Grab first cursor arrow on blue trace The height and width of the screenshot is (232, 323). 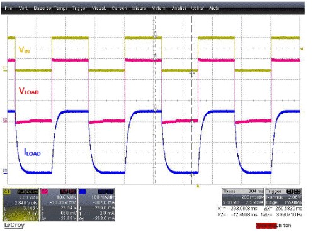[155, 109]
